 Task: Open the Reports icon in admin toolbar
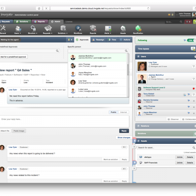[x=93, y=30]
